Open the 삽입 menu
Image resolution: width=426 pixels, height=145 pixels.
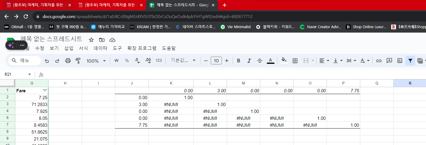[69, 48]
